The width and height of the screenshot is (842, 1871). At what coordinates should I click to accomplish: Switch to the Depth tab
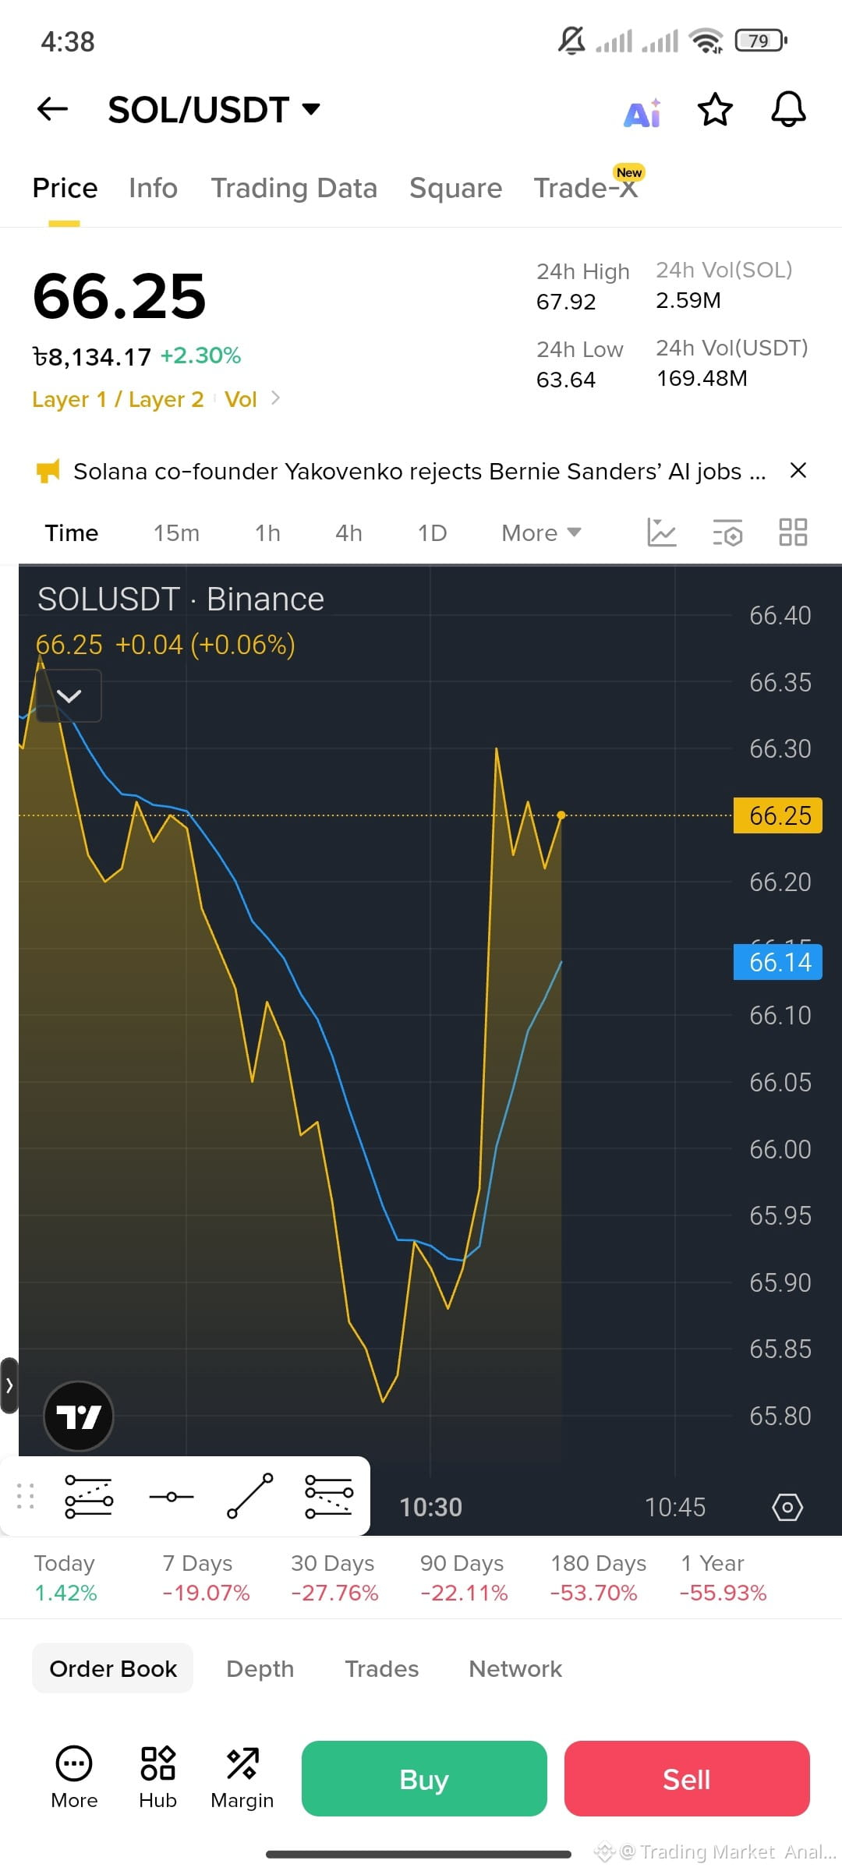tap(260, 1668)
